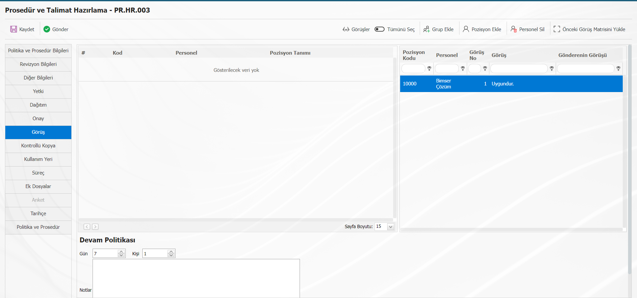The height and width of the screenshot is (298, 637).
Task: Open filter options for Görüş column
Action: pyautogui.click(x=552, y=69)
